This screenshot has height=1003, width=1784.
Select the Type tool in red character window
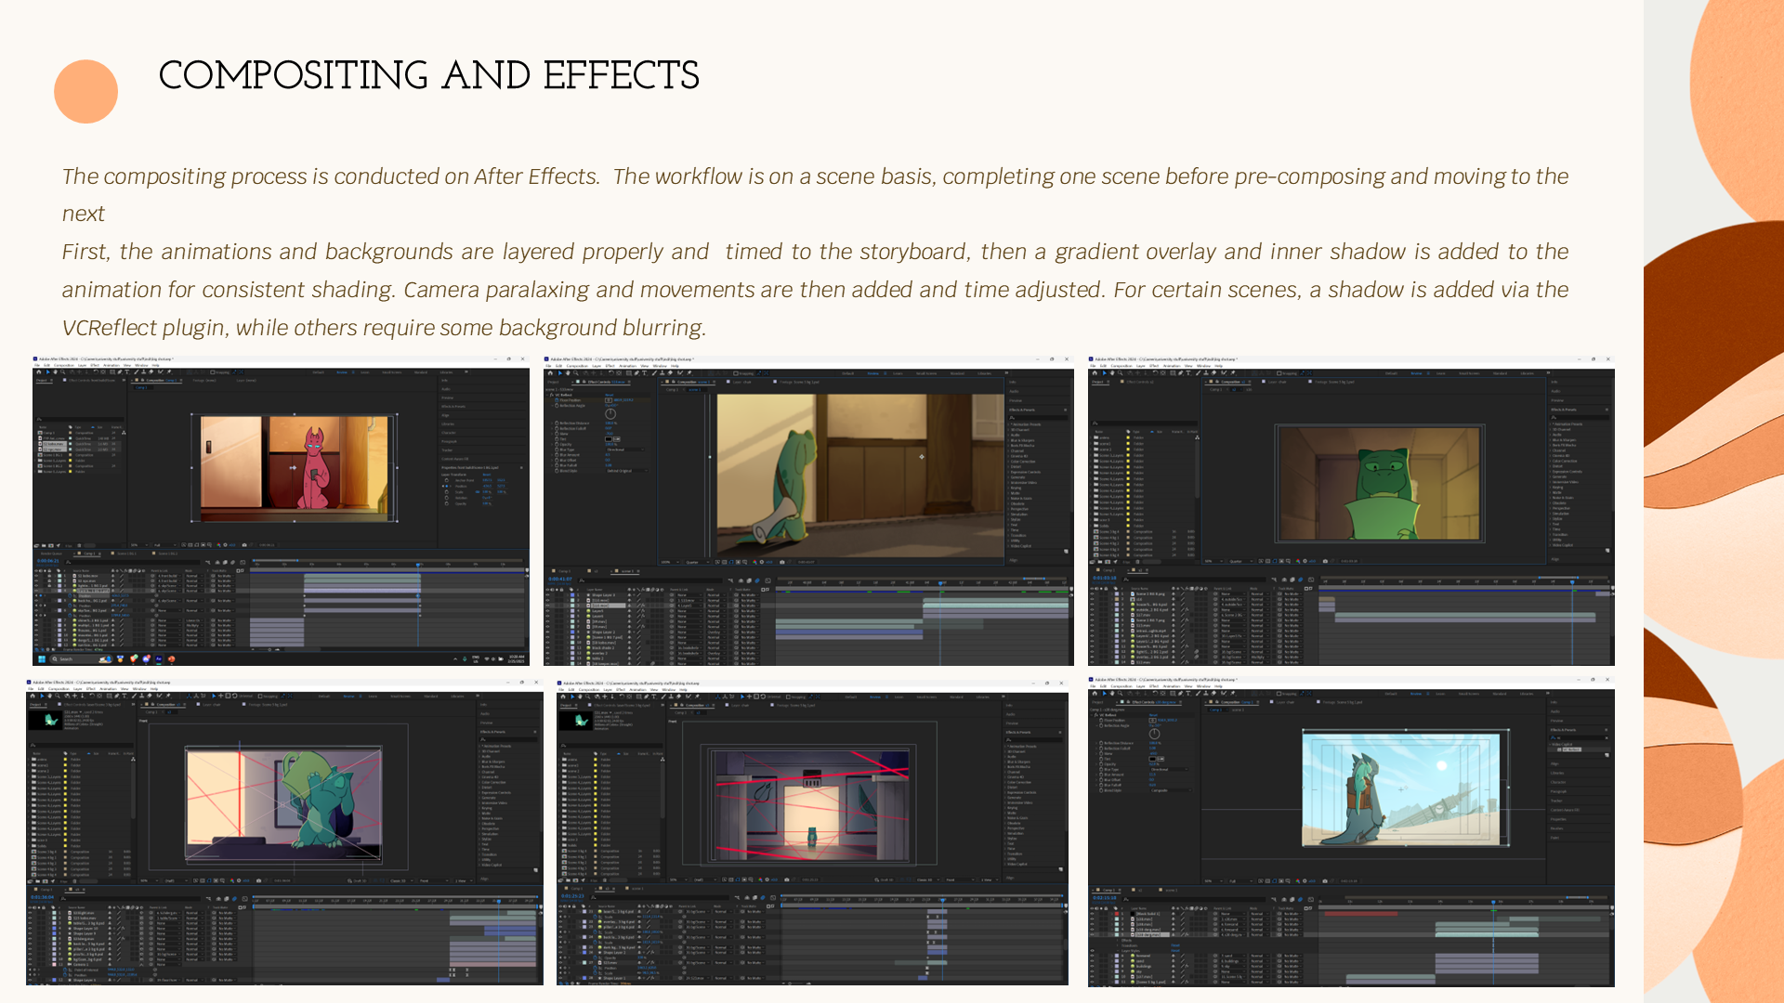(127, 372)
